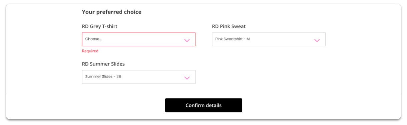407x125 pixels.
Task: Click the 'RD Grey T-shirt' field label
Action: 100,27
